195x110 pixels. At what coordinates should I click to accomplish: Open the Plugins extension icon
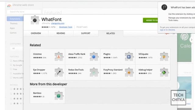tap(129, 57)
